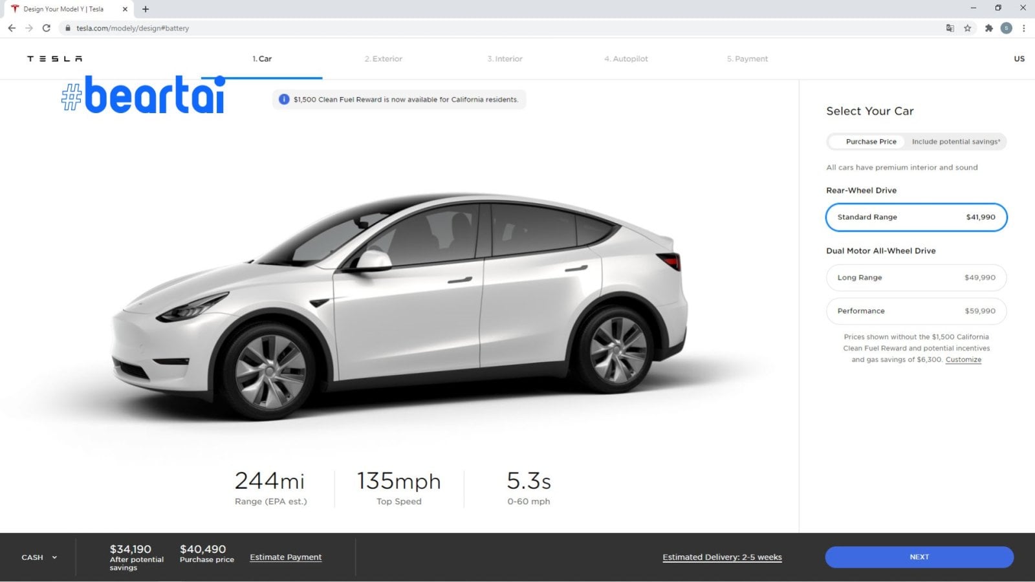Select the Purchase Price toggle option
The image size is (1035, 582).
(x=871, y=142)
